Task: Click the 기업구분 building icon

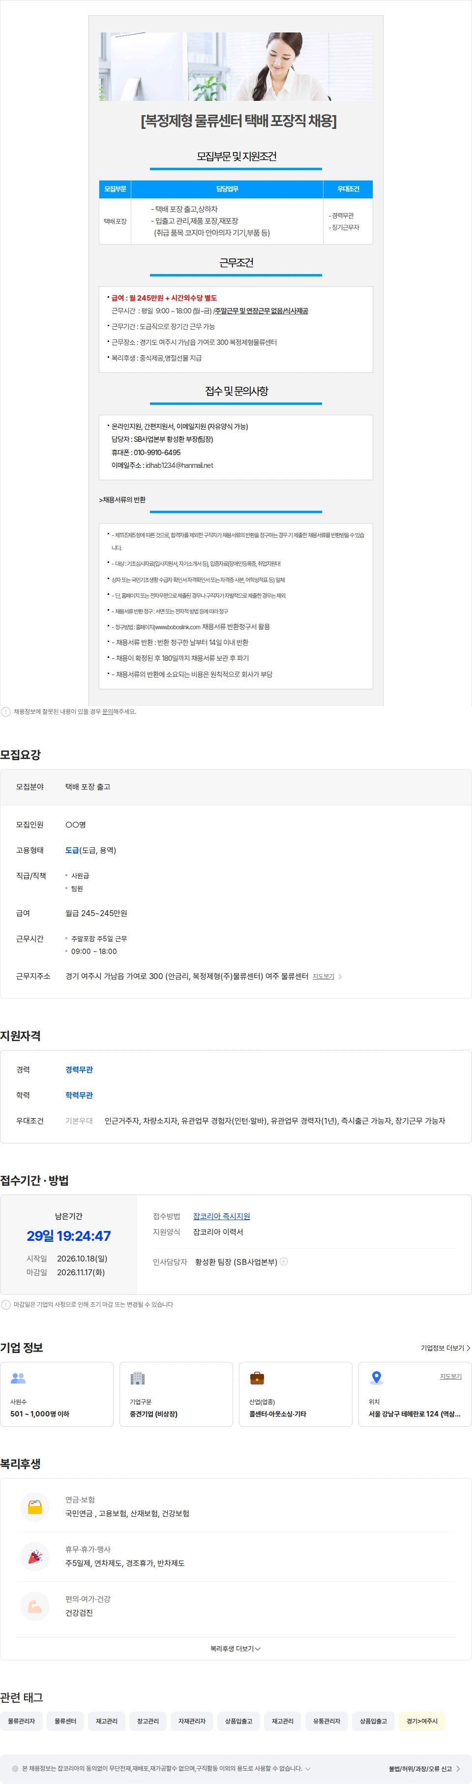Action: tap(138, 1378)
